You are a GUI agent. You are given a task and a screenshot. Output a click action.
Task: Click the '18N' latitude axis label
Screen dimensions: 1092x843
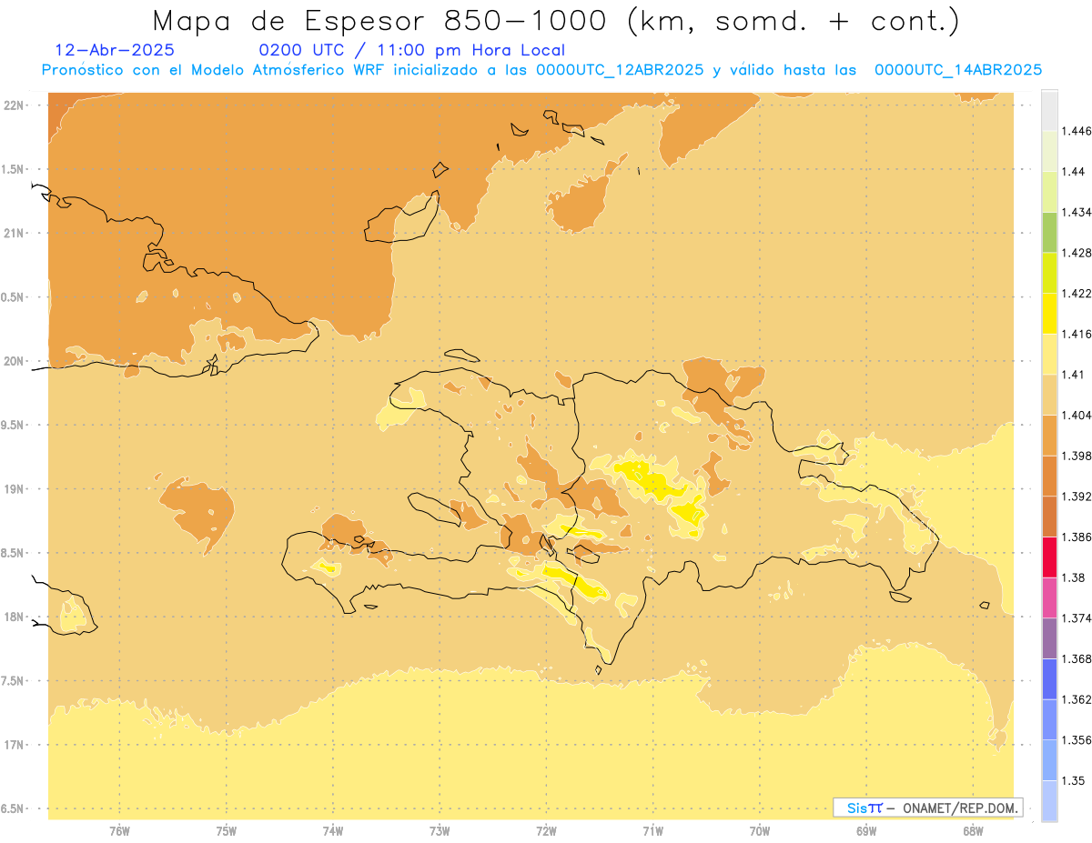click(x=15, y=617)
